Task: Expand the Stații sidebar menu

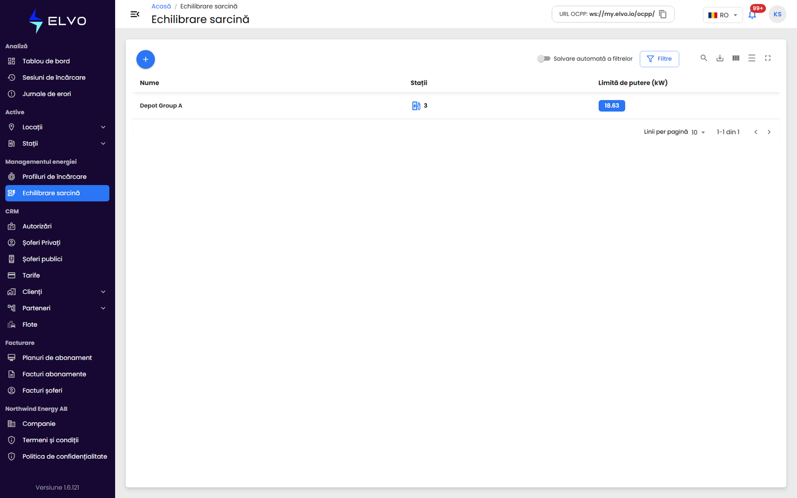Action: (57, 143)
